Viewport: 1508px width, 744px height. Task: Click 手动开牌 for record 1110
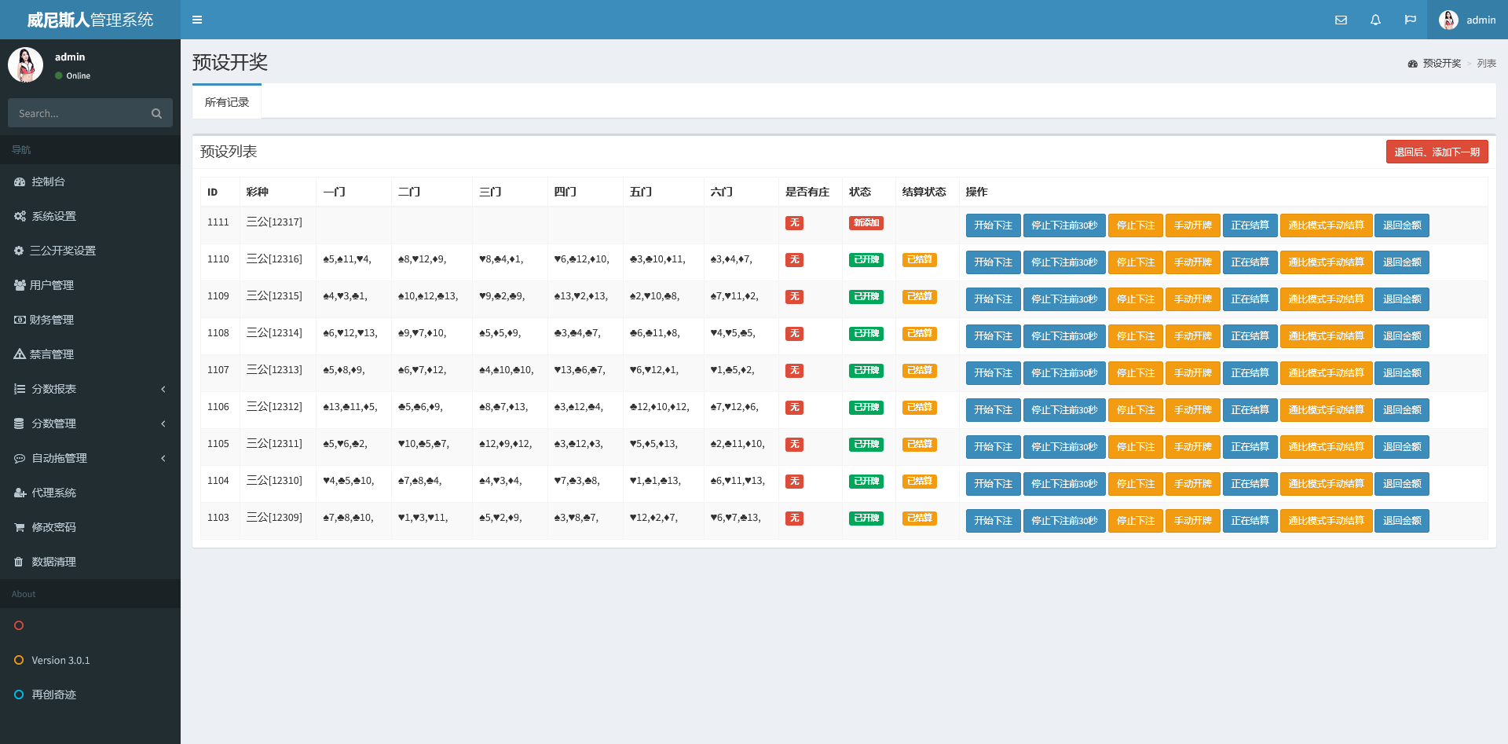[x=1192, y=262]
